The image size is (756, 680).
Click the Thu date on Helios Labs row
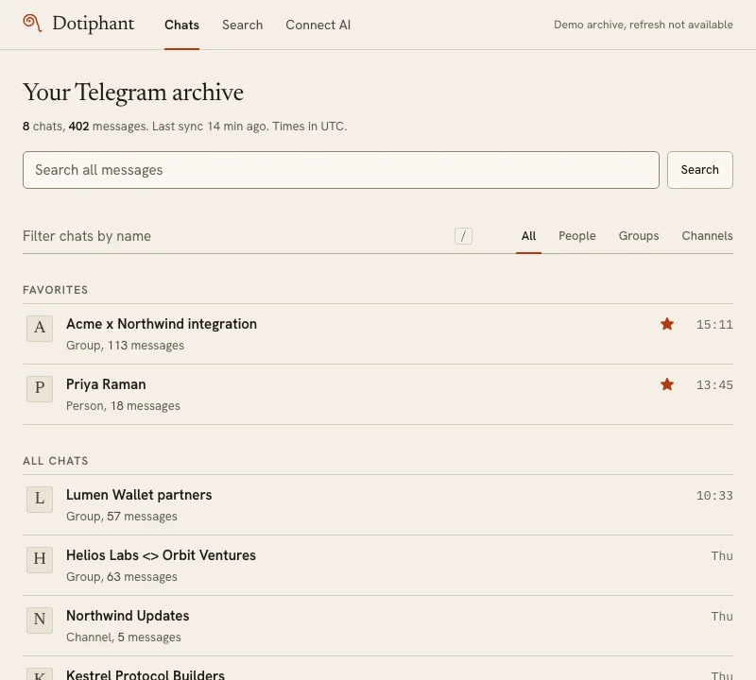[x=722, y=555]
